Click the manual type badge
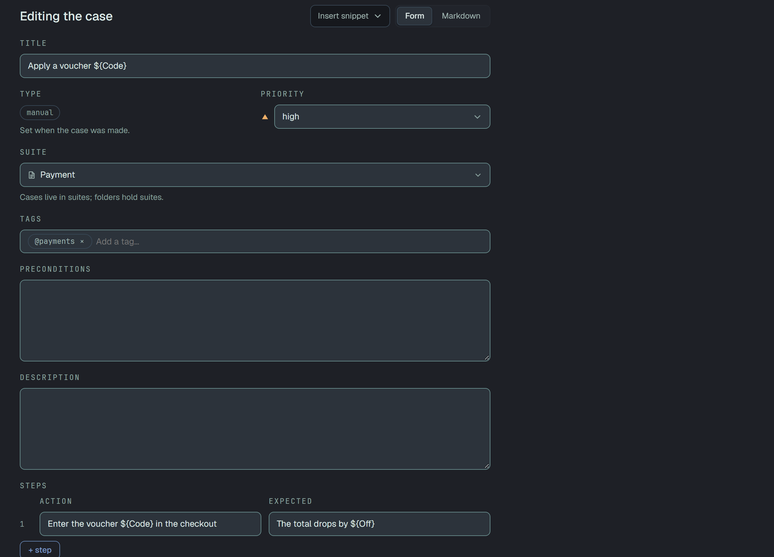The image size is (774, 557). [x=40, y=113]
